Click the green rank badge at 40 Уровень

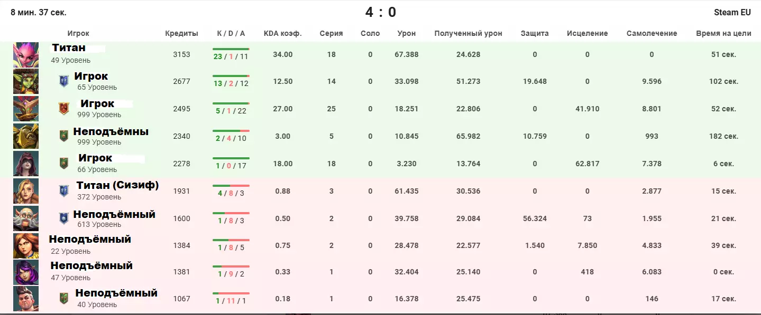coord(64,299)
